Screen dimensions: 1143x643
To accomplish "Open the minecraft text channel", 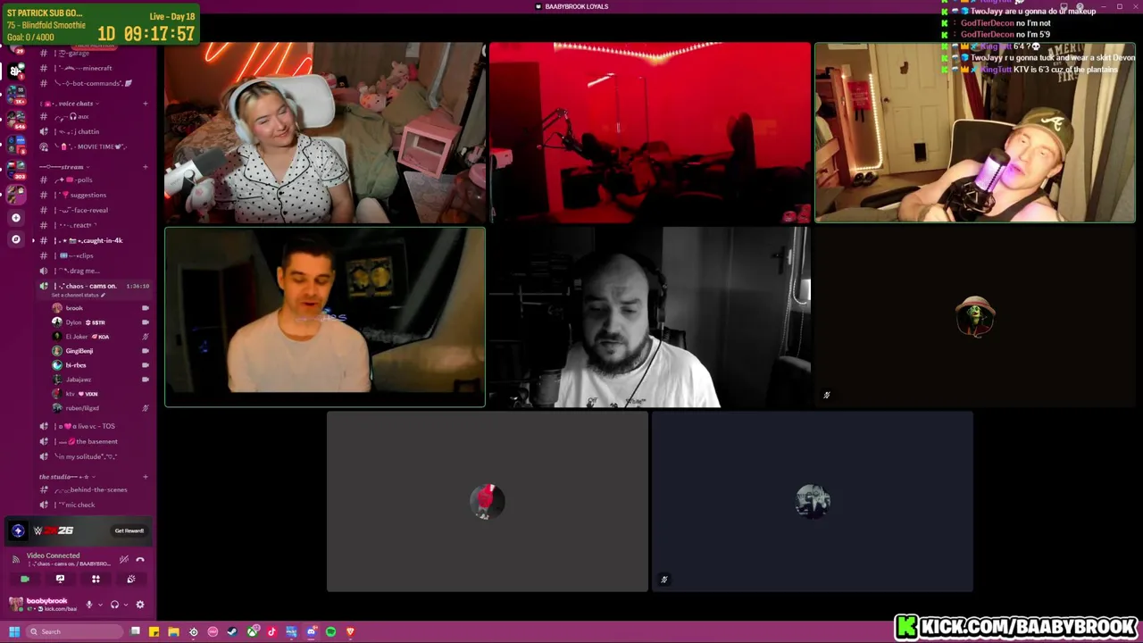I will click(93, 68).
